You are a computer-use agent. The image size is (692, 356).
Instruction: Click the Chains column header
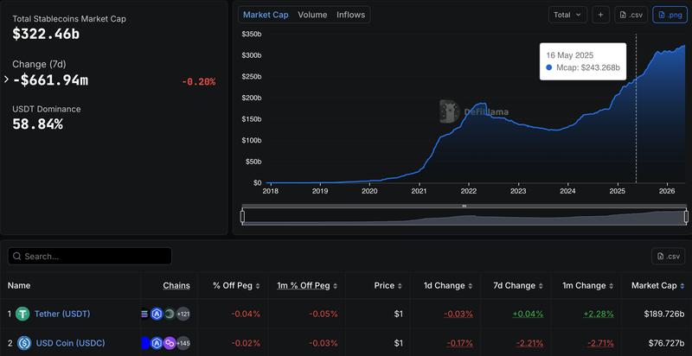(x=176, y=285)
